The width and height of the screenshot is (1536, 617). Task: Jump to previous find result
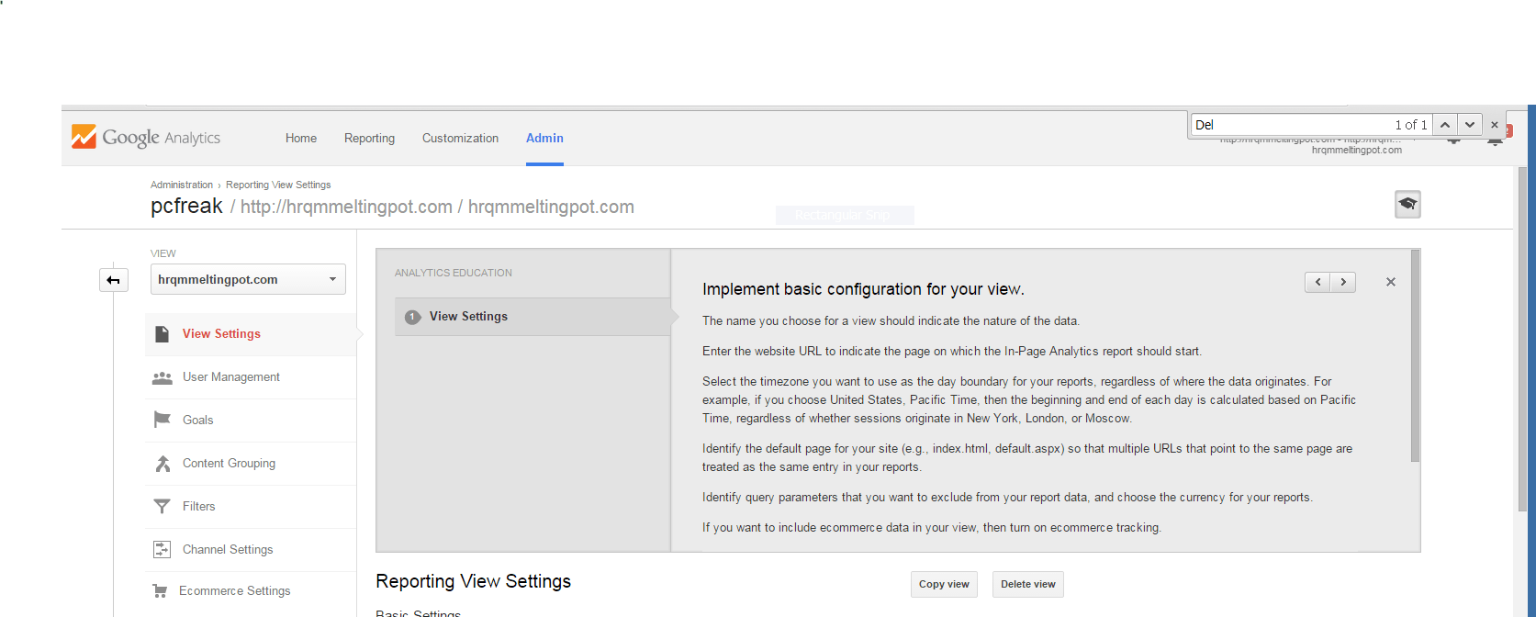point(1445,125)
